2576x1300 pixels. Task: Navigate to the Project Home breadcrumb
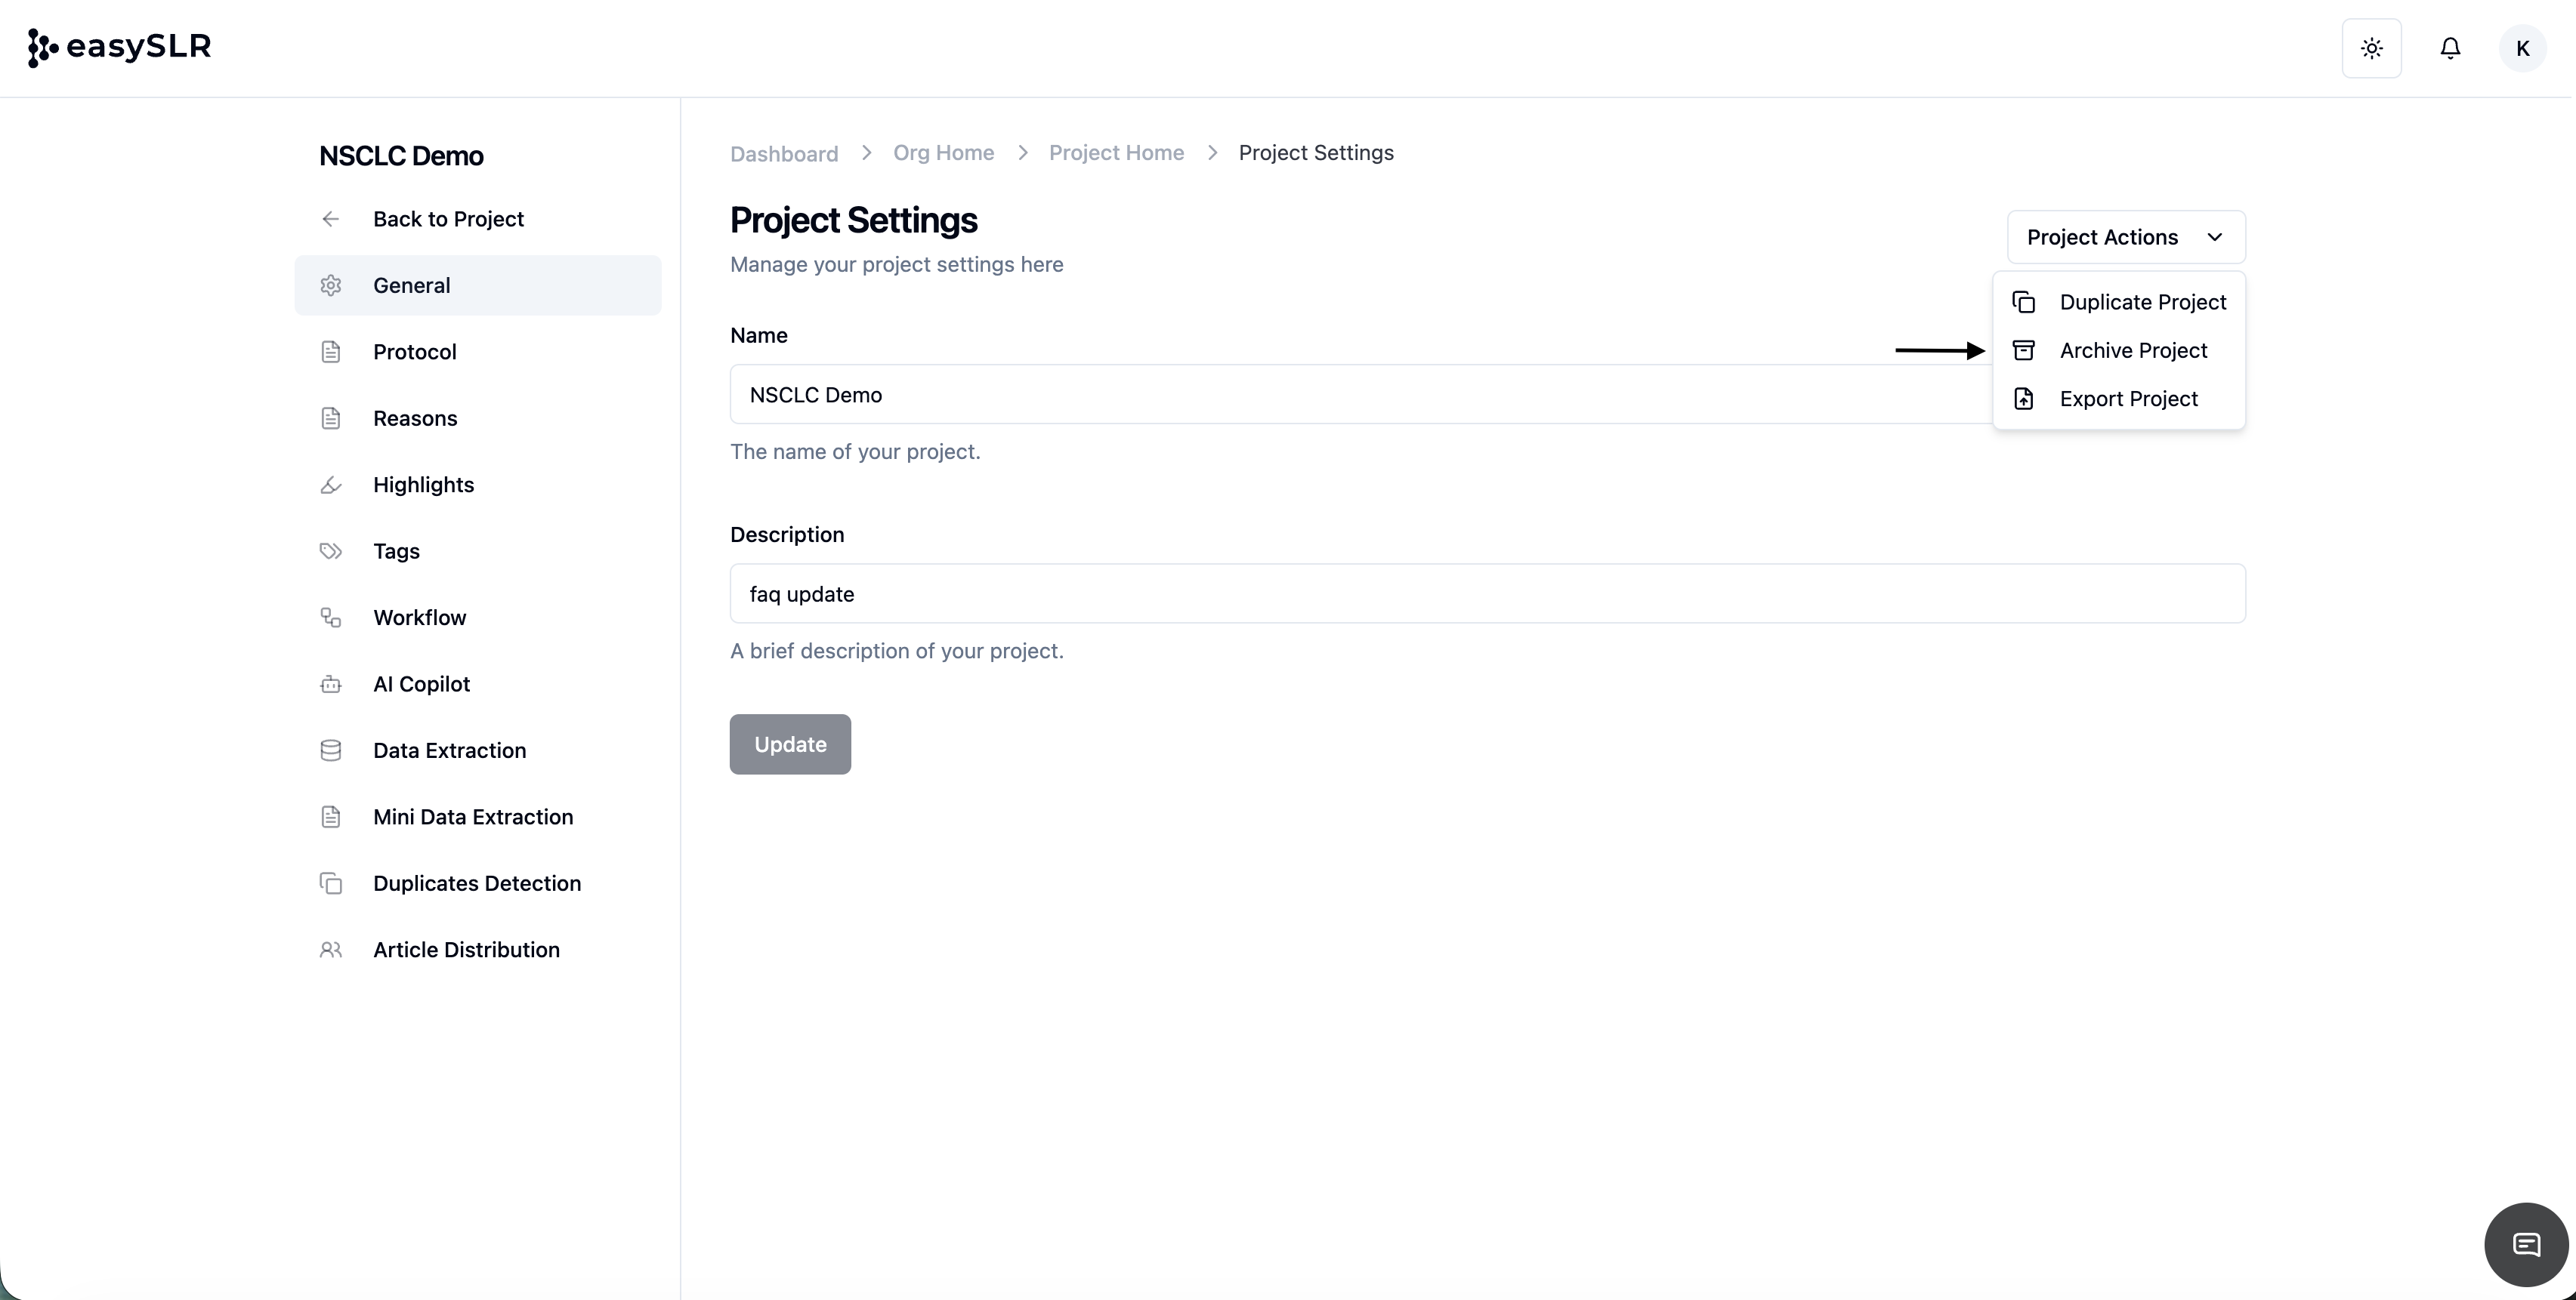[1116, 153]
